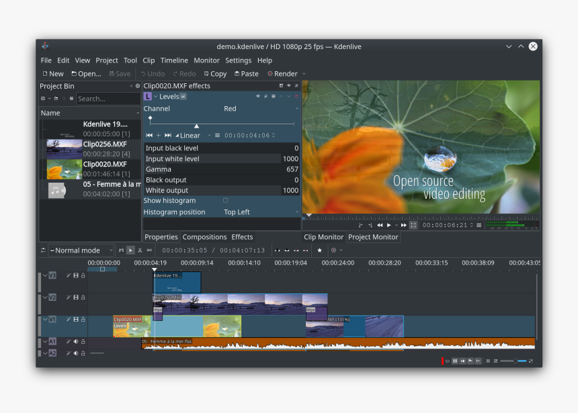
Task: Mute the A1 audio track
Action: [x=76, y=342]
